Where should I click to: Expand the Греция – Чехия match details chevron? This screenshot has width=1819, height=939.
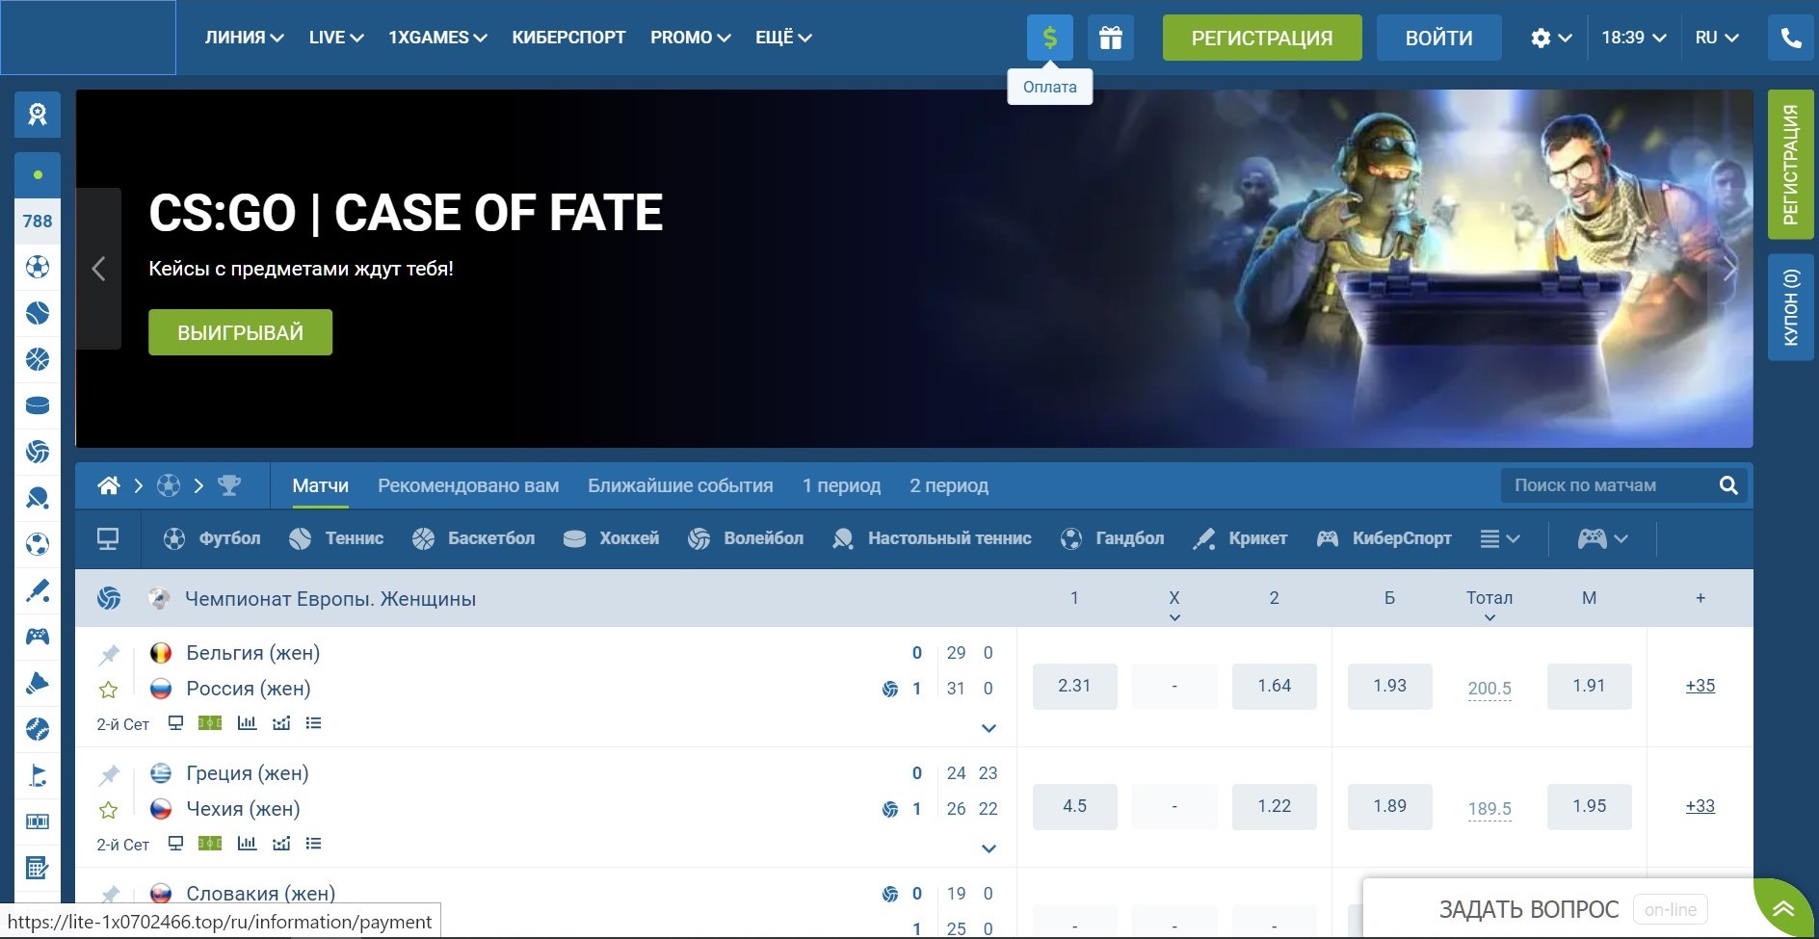tap(989, 848)
